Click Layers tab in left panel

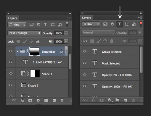point(13,18)
